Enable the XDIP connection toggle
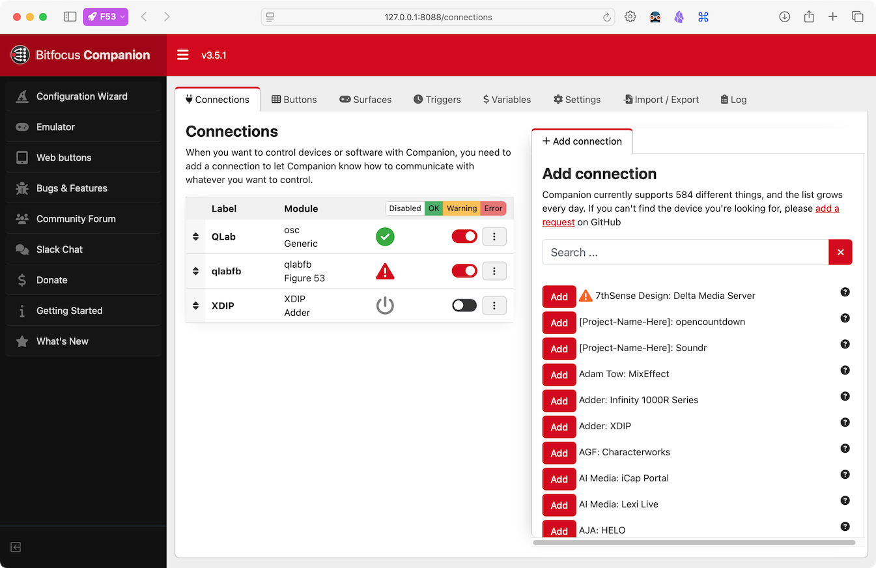Viewport: 876px width, 568px height. [x=464, y=305]
